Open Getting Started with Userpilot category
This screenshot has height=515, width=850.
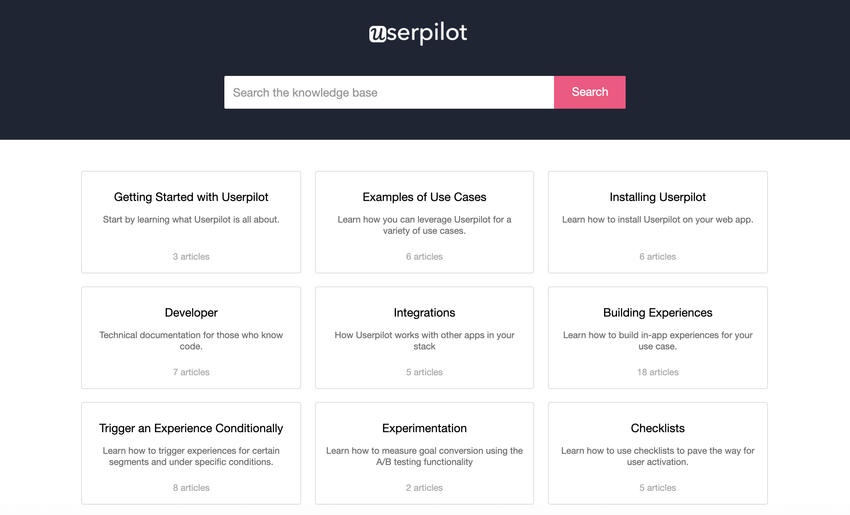(191, 197)
